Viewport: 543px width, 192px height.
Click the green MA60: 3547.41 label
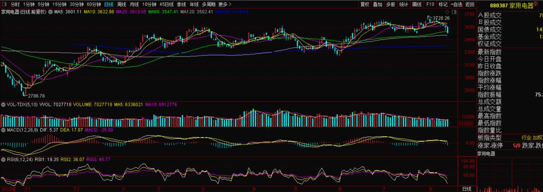(x=163, y=11)
